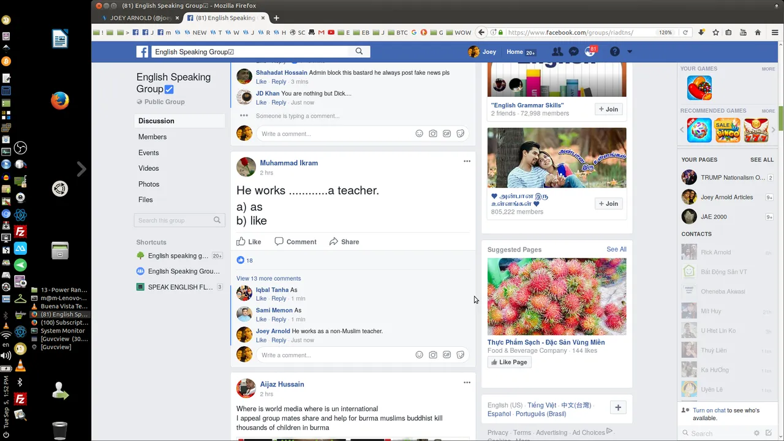This screenshot has height=441, width=784.
Task: Open Joey profile link in header
Action: 482,52
